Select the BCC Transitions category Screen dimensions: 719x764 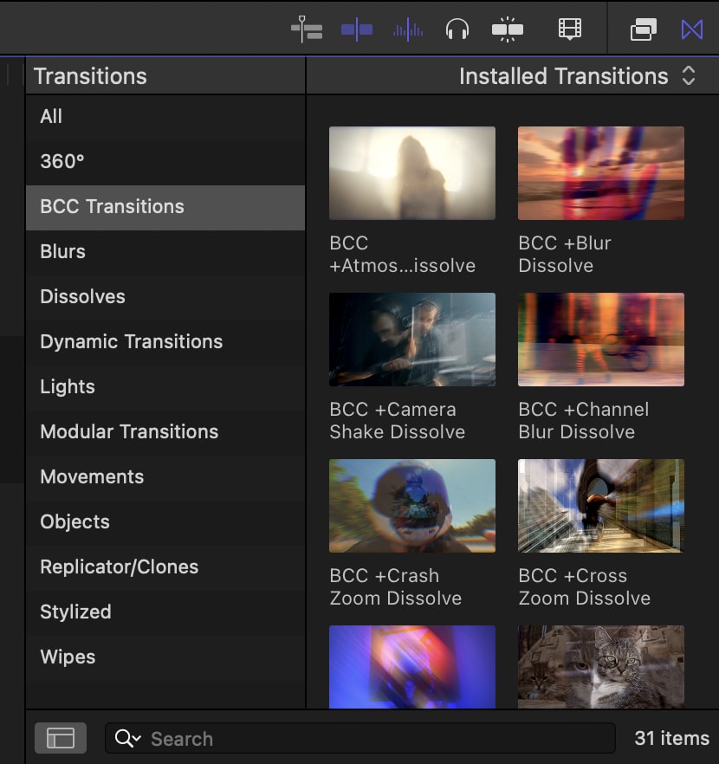point(165,207)
